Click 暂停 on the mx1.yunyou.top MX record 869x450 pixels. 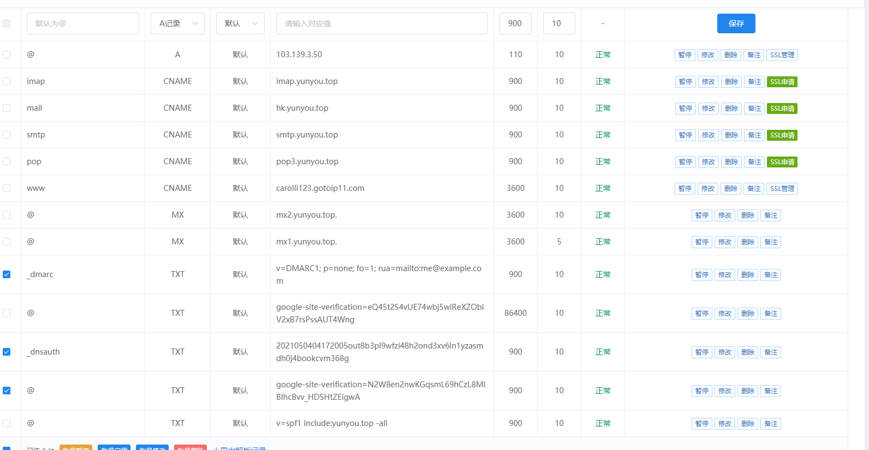701,242
